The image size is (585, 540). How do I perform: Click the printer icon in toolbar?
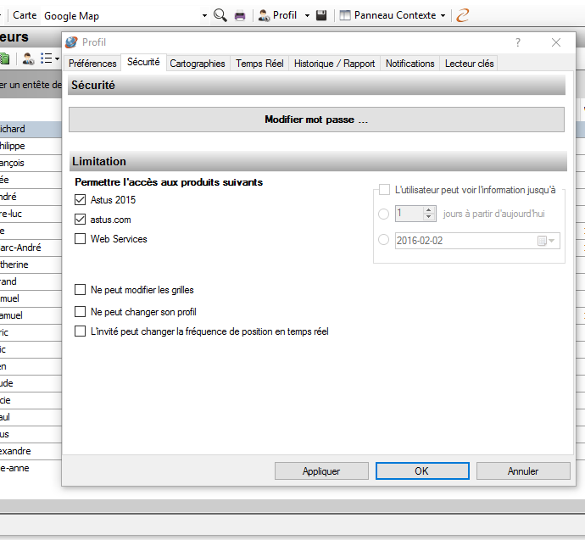point(240,15)
